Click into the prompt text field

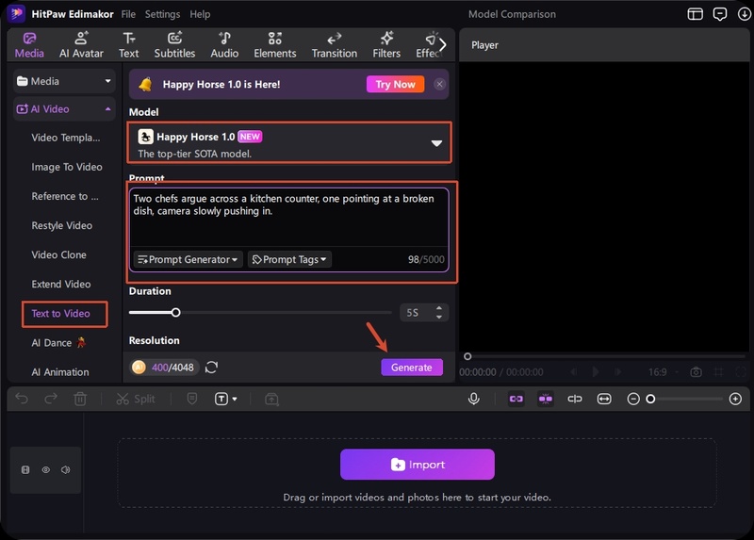tap(289, 217)
